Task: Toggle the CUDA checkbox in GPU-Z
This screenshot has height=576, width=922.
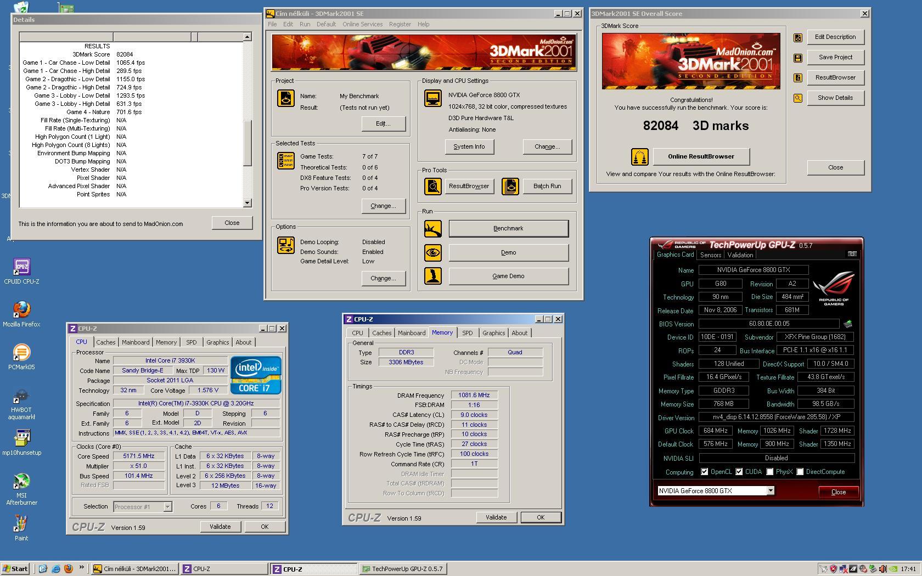Action: (x=739, y=472)
